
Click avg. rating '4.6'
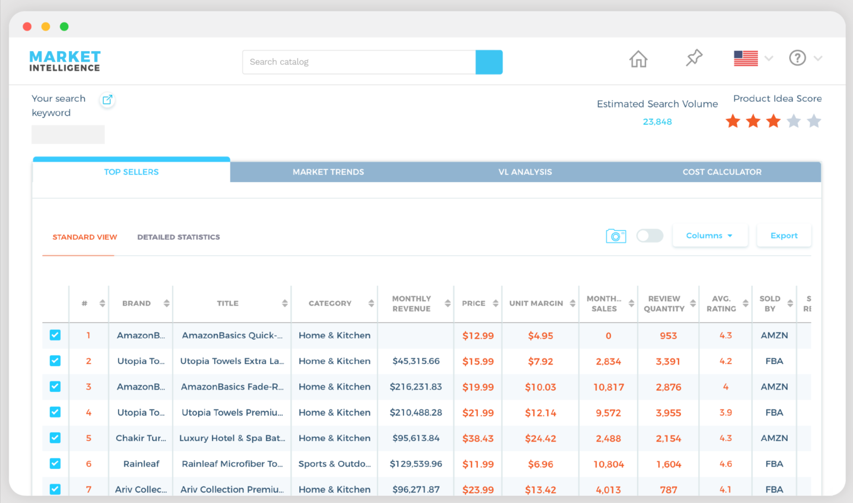pos(726,464)
